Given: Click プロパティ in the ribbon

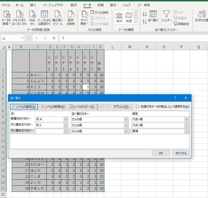Looking at the screenshot, I should [x=98, y=18].
